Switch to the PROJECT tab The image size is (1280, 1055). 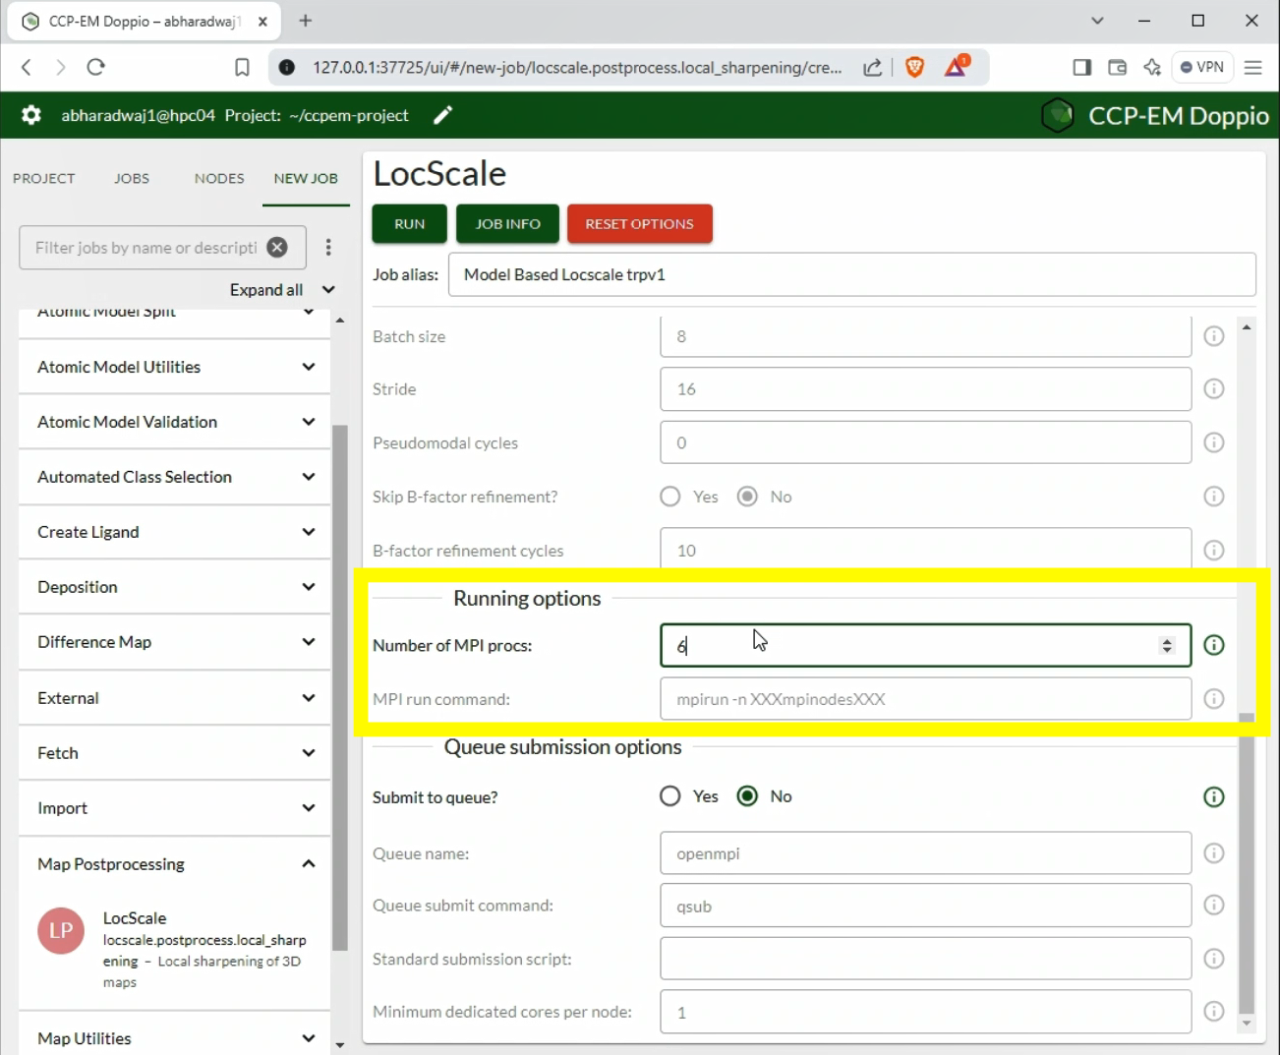point(44,178)
